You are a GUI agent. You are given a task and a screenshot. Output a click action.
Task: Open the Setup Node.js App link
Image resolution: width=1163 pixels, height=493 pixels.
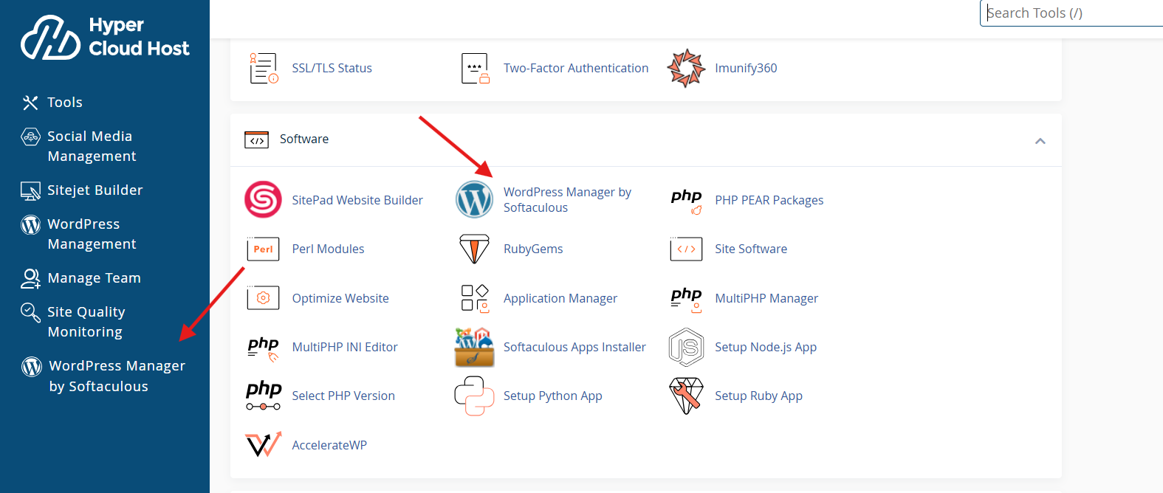point(766,347)
